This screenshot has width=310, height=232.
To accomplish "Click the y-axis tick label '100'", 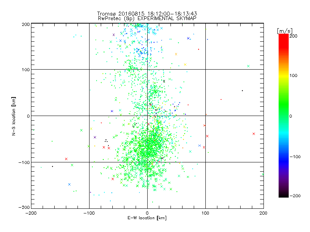I will pos(26,70).
